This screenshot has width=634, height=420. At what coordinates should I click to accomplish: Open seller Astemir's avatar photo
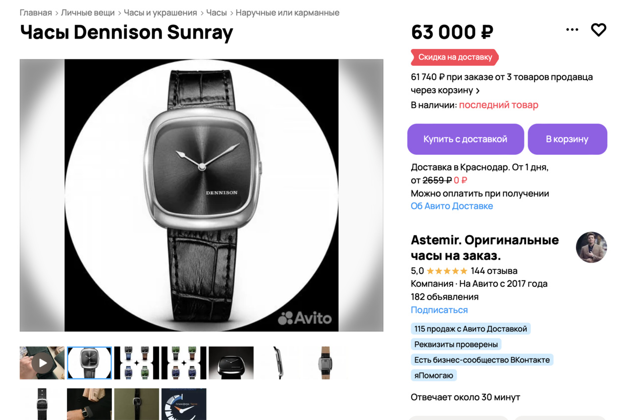pos(591,247)
